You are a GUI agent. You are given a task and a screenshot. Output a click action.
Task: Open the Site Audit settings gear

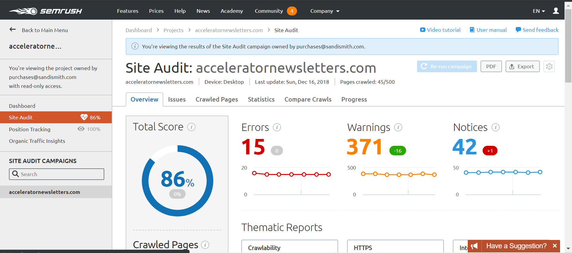tap(549, 67)
